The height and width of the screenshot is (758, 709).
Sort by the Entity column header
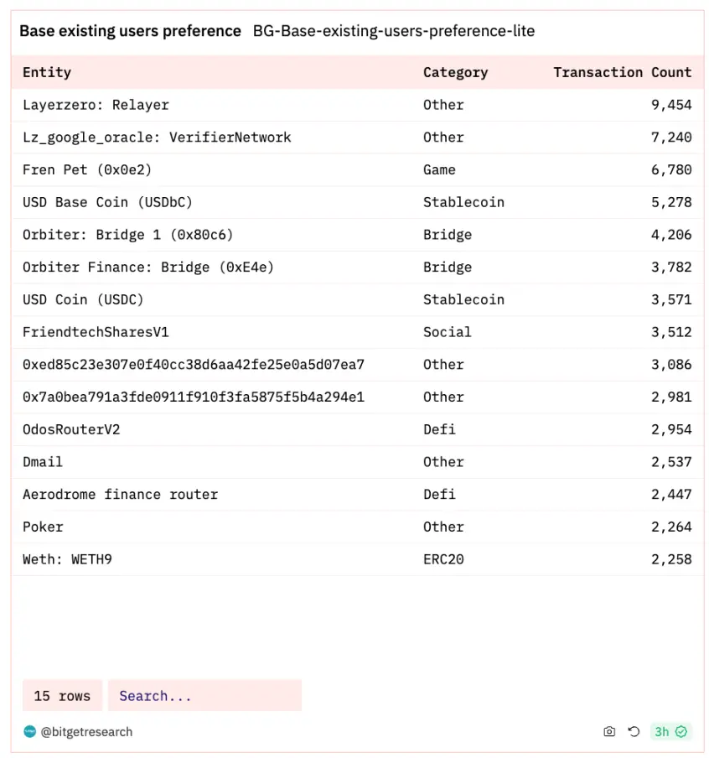(x=47, y=72)
